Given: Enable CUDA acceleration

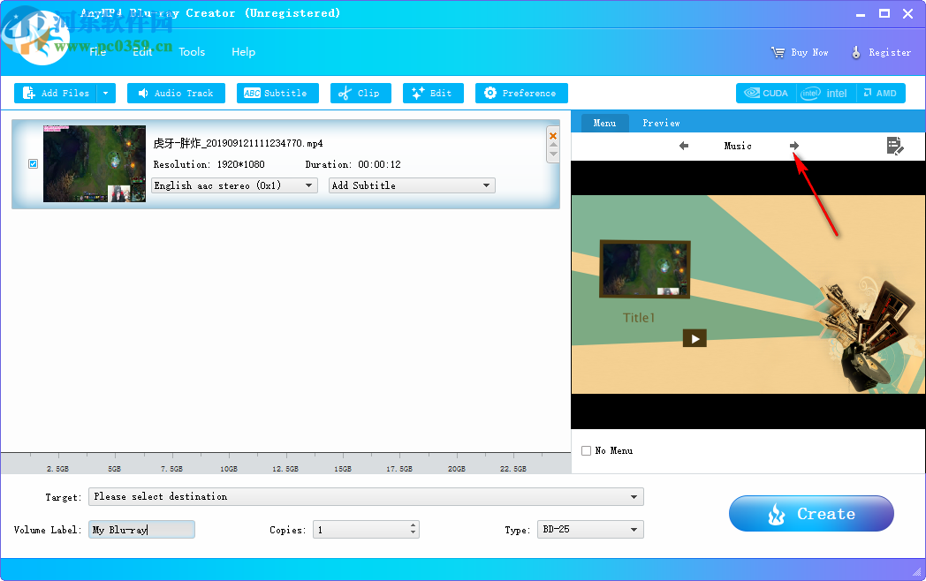Looking at the screenshot, I should (x=765, y=92).
